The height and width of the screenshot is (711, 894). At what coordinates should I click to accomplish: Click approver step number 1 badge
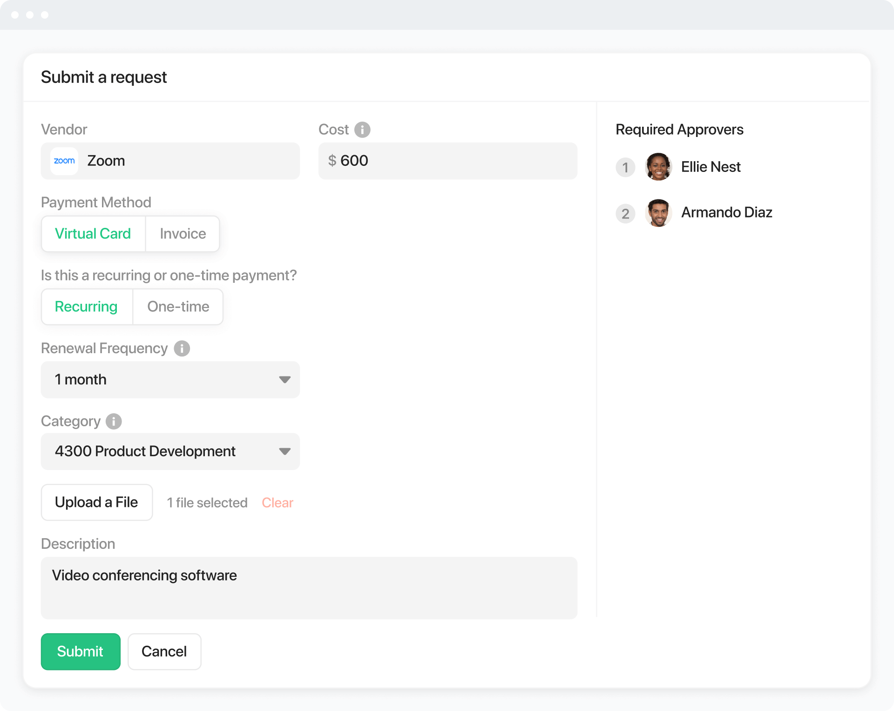point(625,168)
